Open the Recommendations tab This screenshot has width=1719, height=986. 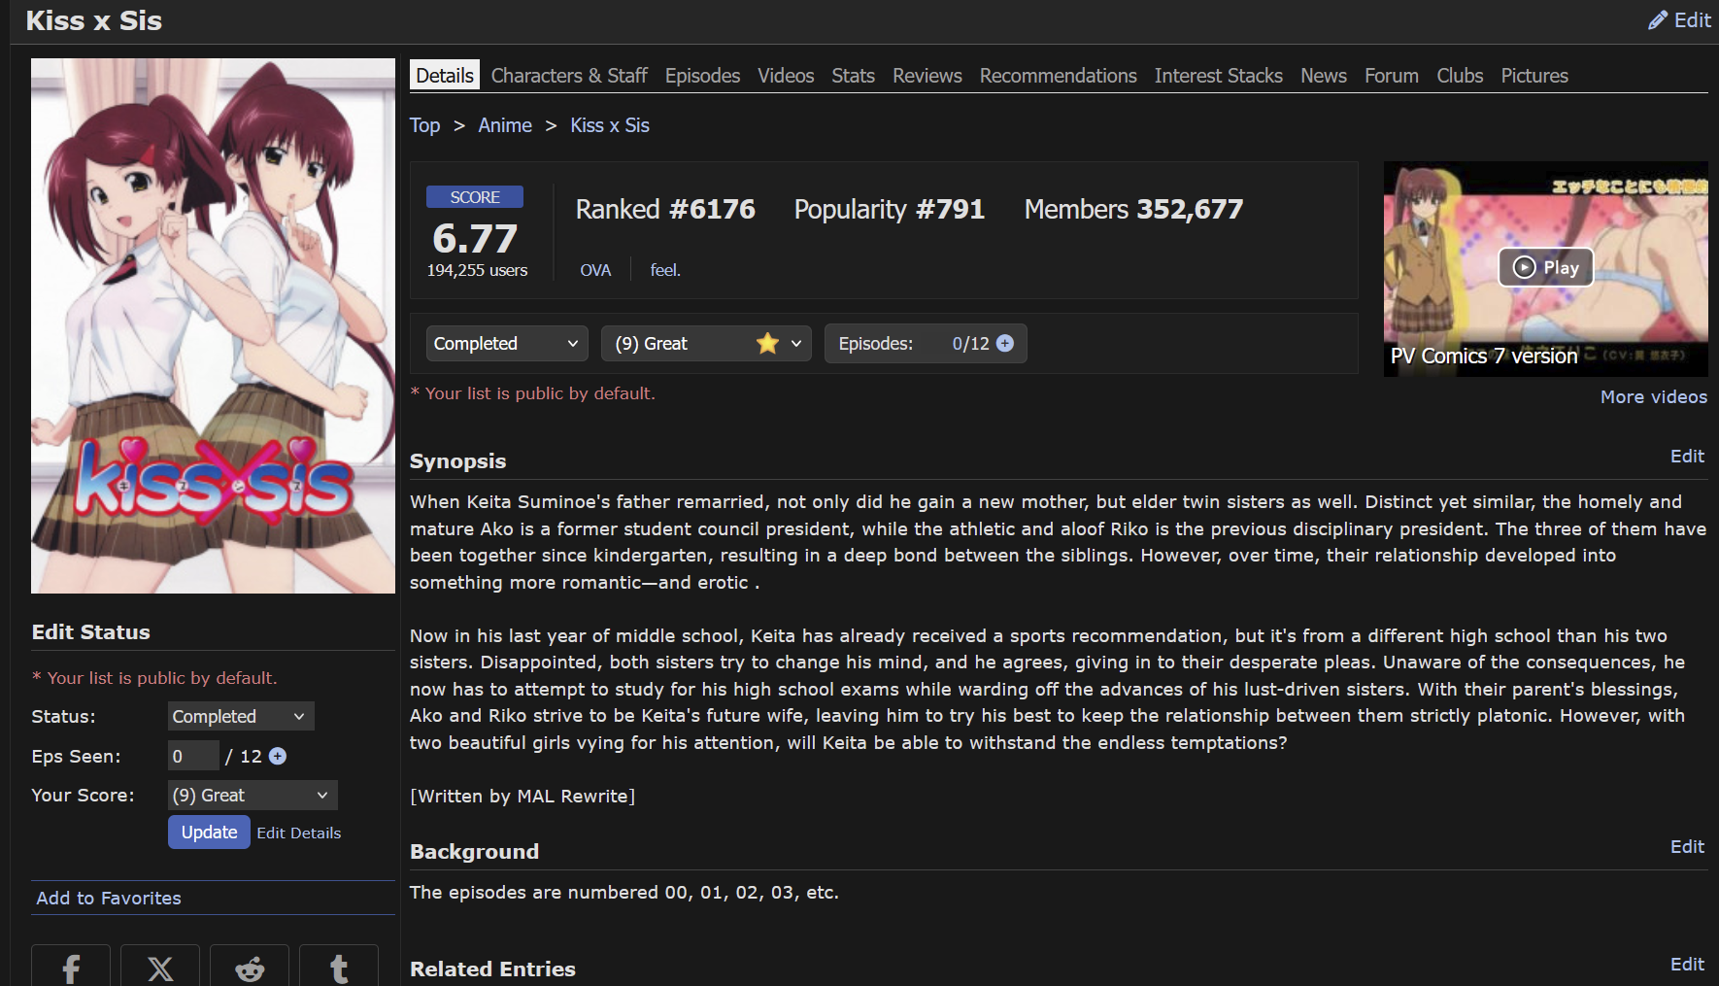pos(1058,76)
